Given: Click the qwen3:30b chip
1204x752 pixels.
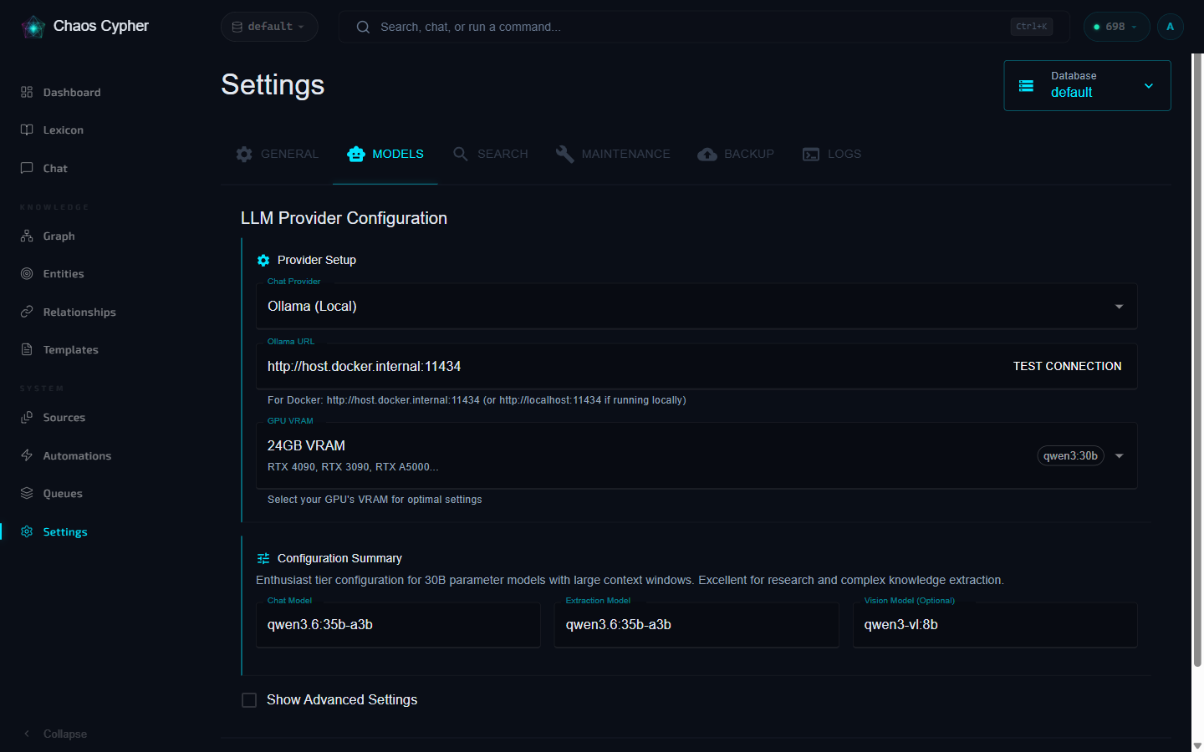Looking at the screenshot, I should (x=1070, y=455).
